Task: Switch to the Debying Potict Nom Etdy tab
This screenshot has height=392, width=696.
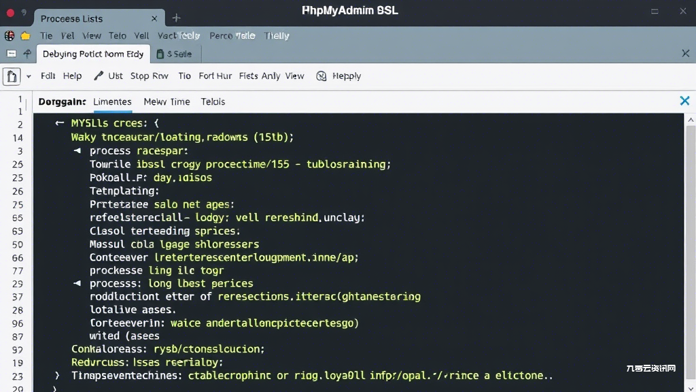Action: click(x=93, y=54)
